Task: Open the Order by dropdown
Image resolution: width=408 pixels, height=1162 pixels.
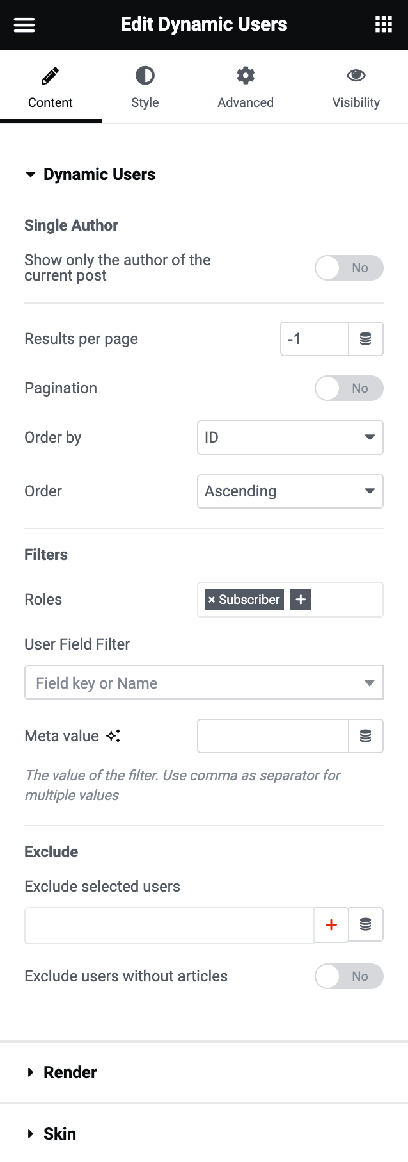Action: click(290, 438)
